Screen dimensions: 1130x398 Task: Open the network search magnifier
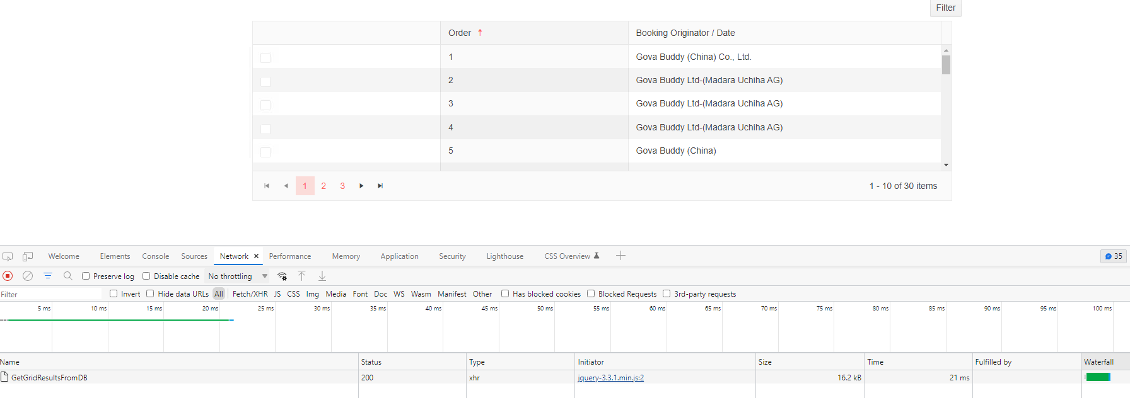tap(68, 276)
